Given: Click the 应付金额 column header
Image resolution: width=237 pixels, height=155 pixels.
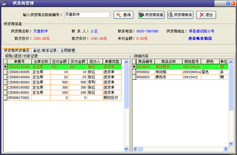Looking at the screenshot, I should click(x=59, y=62).
